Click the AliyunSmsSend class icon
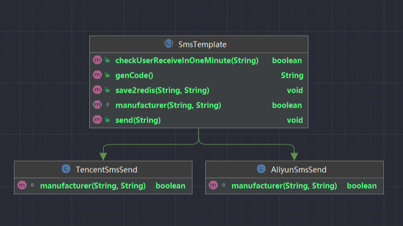 [261, 170]
